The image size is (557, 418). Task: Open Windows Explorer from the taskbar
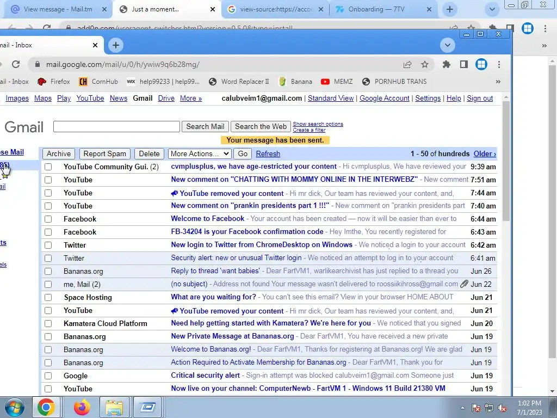[114, 407]
